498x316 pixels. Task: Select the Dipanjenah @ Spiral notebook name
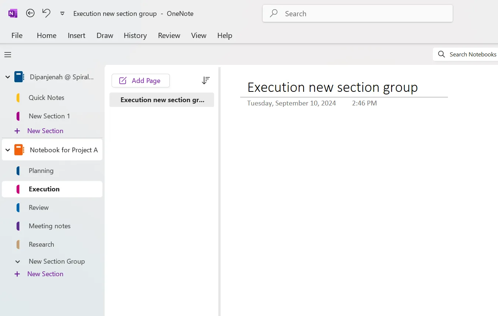pos(62,77)
